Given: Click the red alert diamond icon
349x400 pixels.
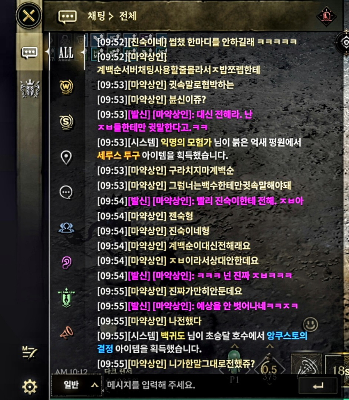Looking at the screenshot, I should (326, 16).
